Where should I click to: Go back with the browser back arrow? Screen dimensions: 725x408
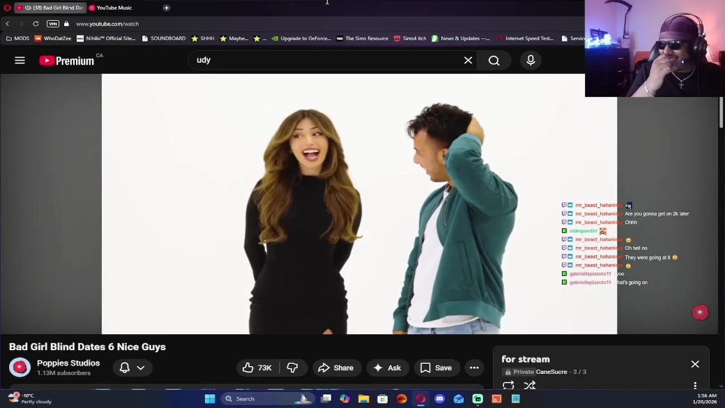click(7, 24)
